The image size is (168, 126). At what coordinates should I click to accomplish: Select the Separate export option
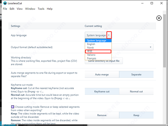coord(136,74)
